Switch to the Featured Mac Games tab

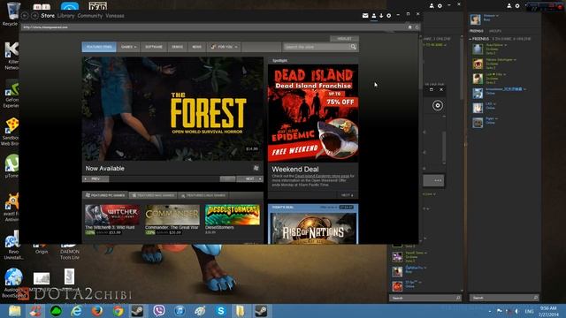[x=153, y=195]
